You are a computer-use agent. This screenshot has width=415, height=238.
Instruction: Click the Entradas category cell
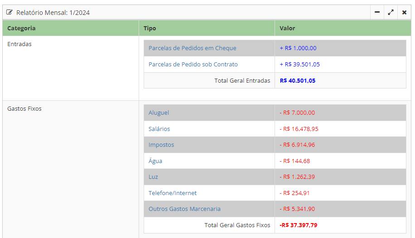coord(19,44)
